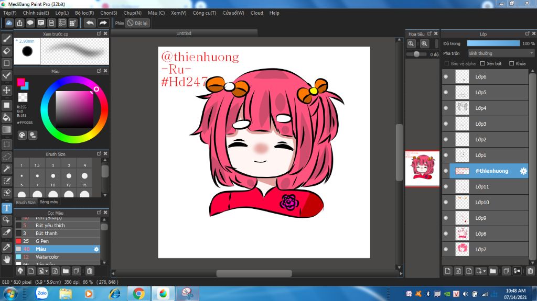The image size is (537, 301).
Task: Open the add-brush dropdown in the brush panel
Action: coord(43,271)
